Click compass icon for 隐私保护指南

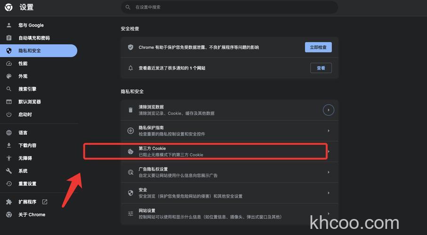point(131,131)
